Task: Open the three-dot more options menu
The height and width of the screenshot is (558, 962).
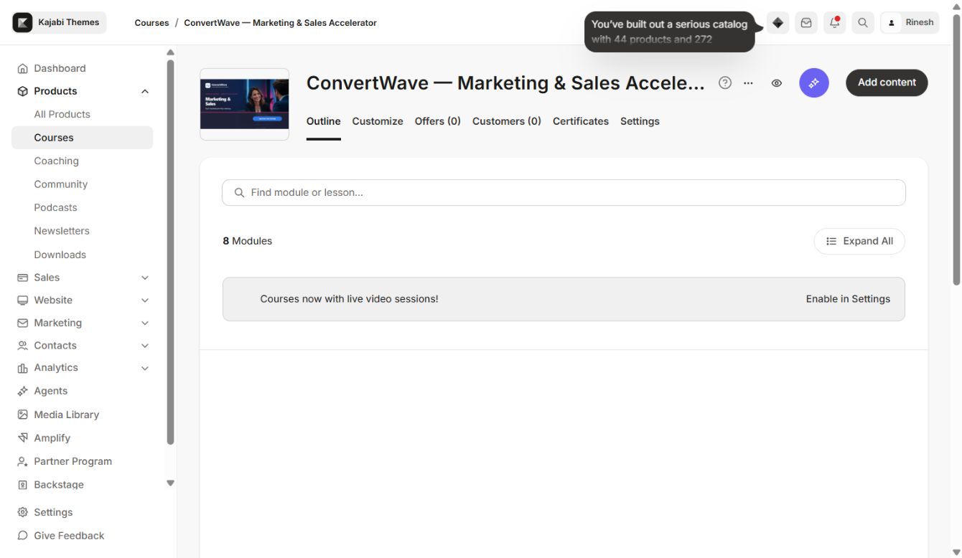Action: click(748, 83)
